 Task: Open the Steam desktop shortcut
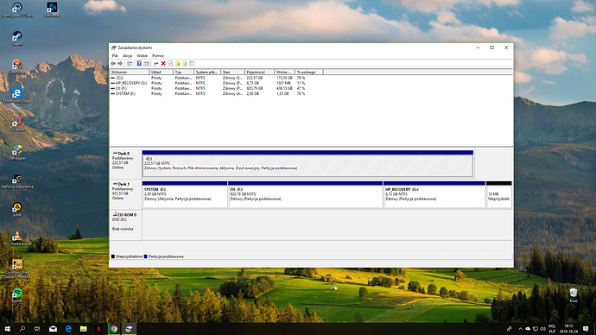(17, 38)
